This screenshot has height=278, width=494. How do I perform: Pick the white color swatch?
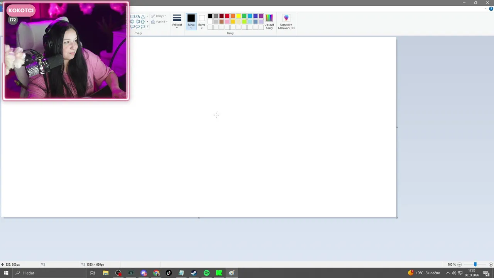(x=210, y=22)
